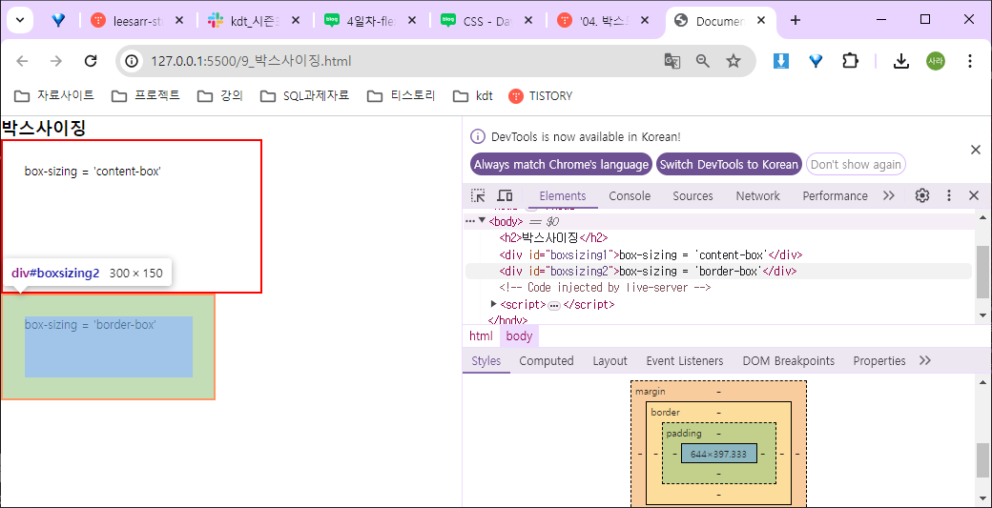Select the boxsizing1 div node
This screenshot has height=508, width=992.
[x=651, y=255]
